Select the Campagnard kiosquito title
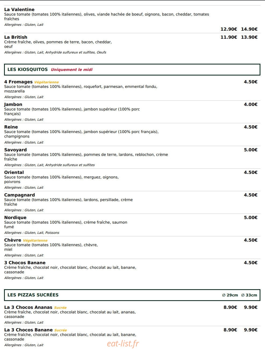The height and width of the screenshot is (351, 265). click(19, 195)
